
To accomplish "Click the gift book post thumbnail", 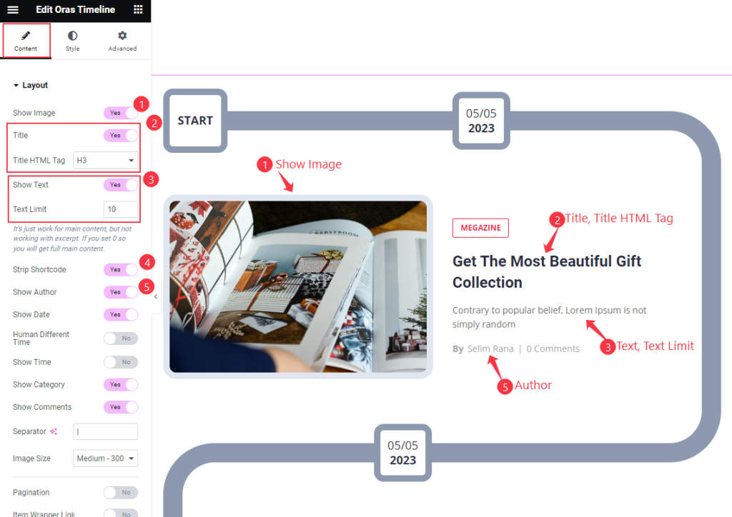I will pyautogui.click(x=298, y=286).
